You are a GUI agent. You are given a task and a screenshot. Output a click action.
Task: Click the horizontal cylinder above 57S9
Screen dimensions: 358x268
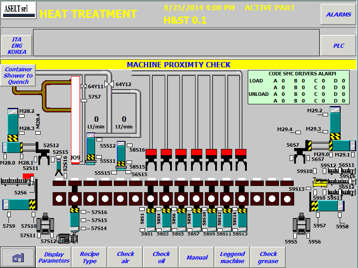19,205
